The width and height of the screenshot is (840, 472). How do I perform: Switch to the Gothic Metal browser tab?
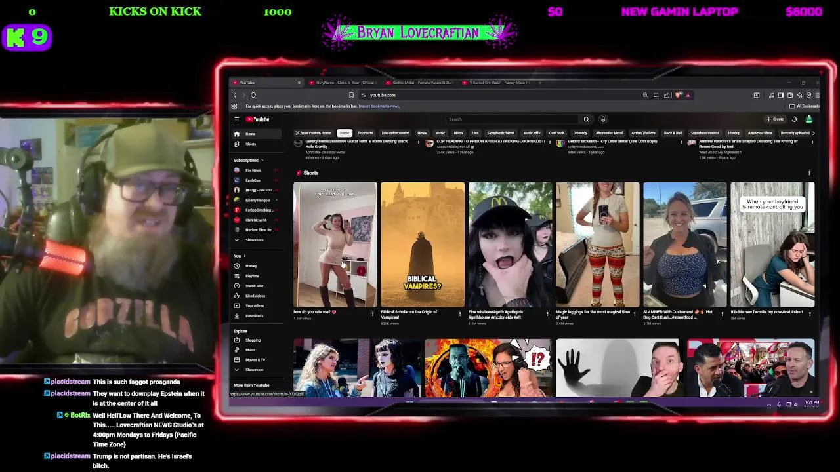(420, 83)
